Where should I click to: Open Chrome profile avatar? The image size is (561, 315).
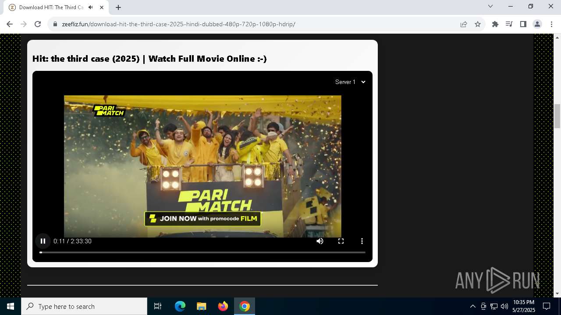coord(537,24)
